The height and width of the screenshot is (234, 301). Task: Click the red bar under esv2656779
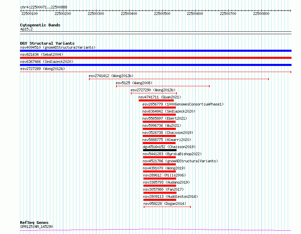click(x=159, y=108)
